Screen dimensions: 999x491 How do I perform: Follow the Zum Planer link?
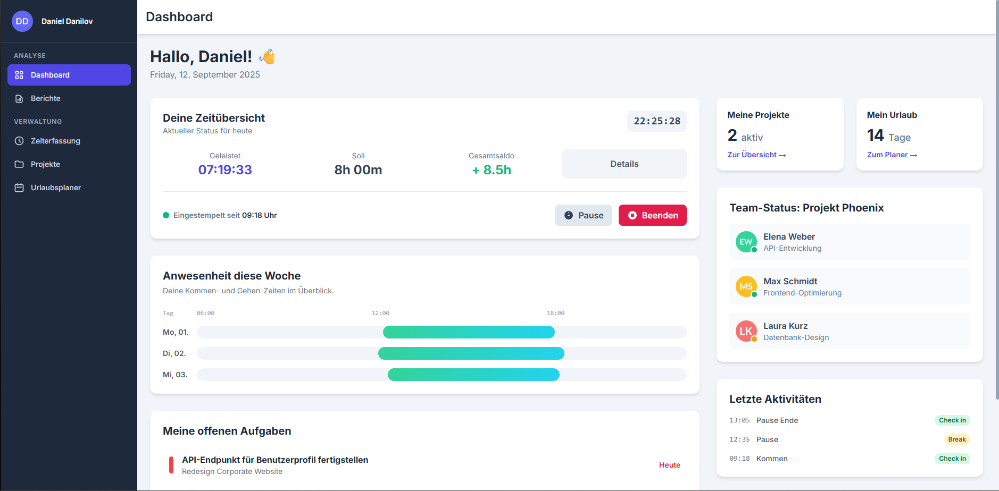point(892,155)
